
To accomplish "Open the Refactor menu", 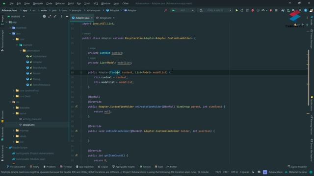I will pyautogui.click(x=60, y=3).
